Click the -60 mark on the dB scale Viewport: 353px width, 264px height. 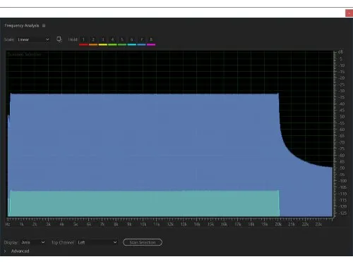pyautogui.click(x=342, y=130)
